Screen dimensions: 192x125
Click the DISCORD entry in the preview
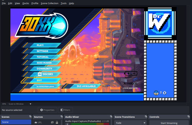42,74
